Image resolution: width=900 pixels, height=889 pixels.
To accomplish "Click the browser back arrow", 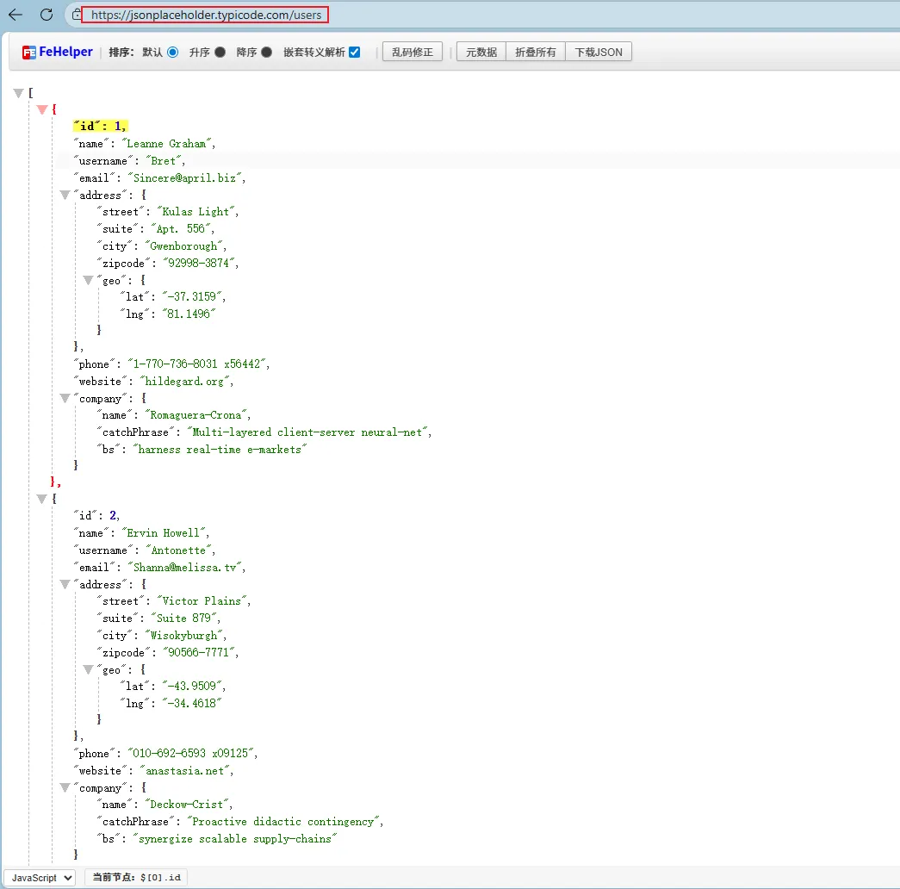I will click(16, 15).
